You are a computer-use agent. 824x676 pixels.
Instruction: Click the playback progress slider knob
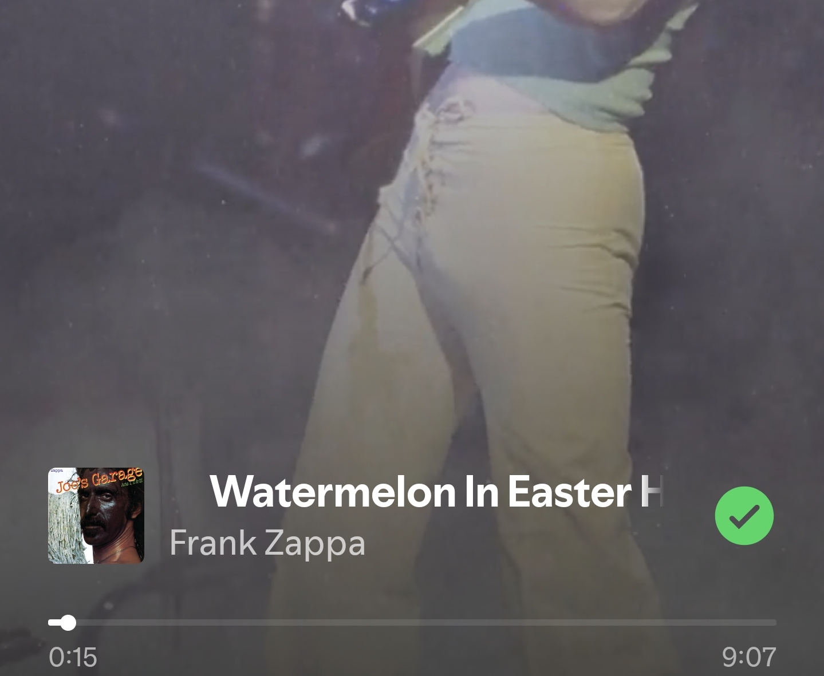68,622
